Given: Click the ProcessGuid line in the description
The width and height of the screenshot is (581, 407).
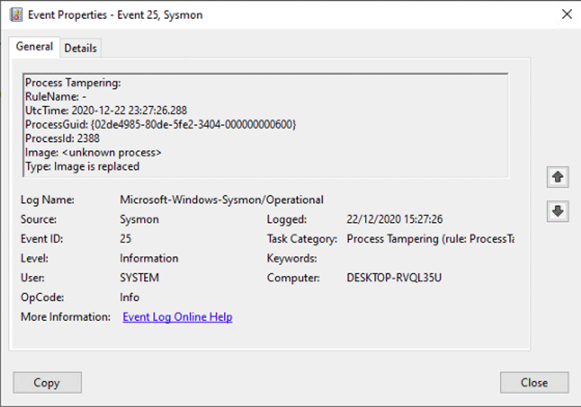Looking at the screenshot, I should (x=161, y=124).
